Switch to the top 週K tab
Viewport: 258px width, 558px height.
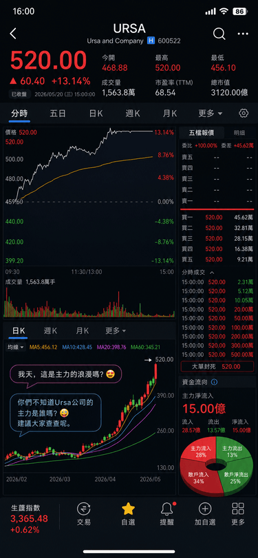pos(133,114)
